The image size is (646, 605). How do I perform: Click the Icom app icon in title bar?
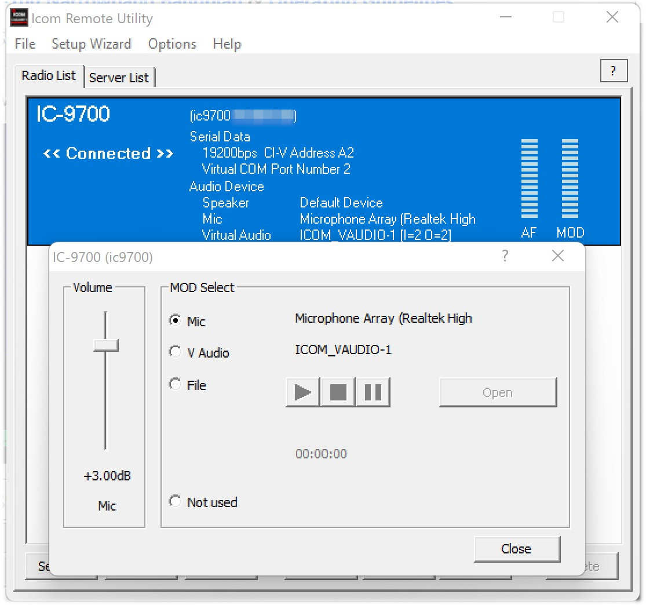(19, 17)
